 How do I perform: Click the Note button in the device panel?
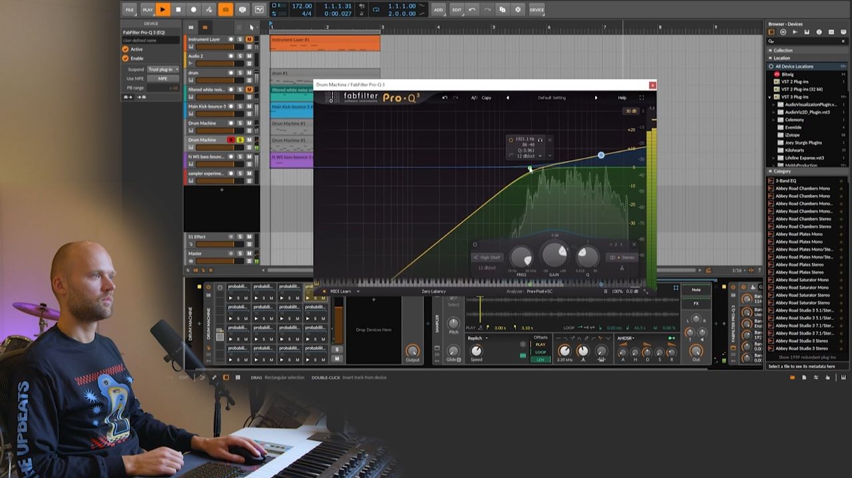(x=696, y=290)
